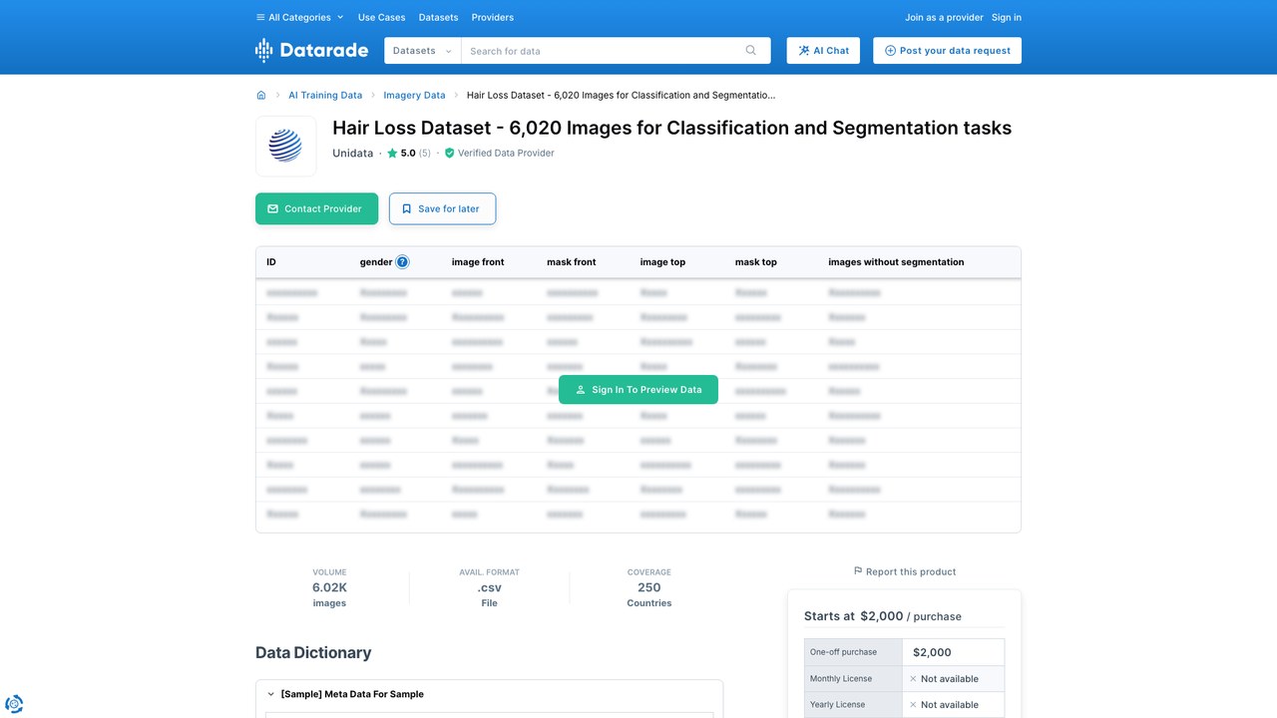Click the cookie settings icon
The height and width of the screenshot is (718, 1277).
pos(15,703)
